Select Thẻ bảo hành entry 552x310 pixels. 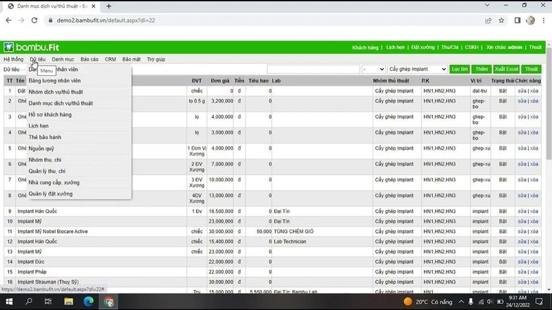click(45, 137)
